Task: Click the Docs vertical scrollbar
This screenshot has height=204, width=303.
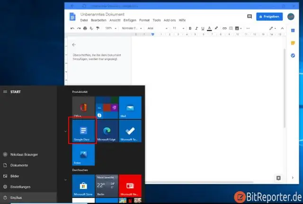Action: pos(284,88)
